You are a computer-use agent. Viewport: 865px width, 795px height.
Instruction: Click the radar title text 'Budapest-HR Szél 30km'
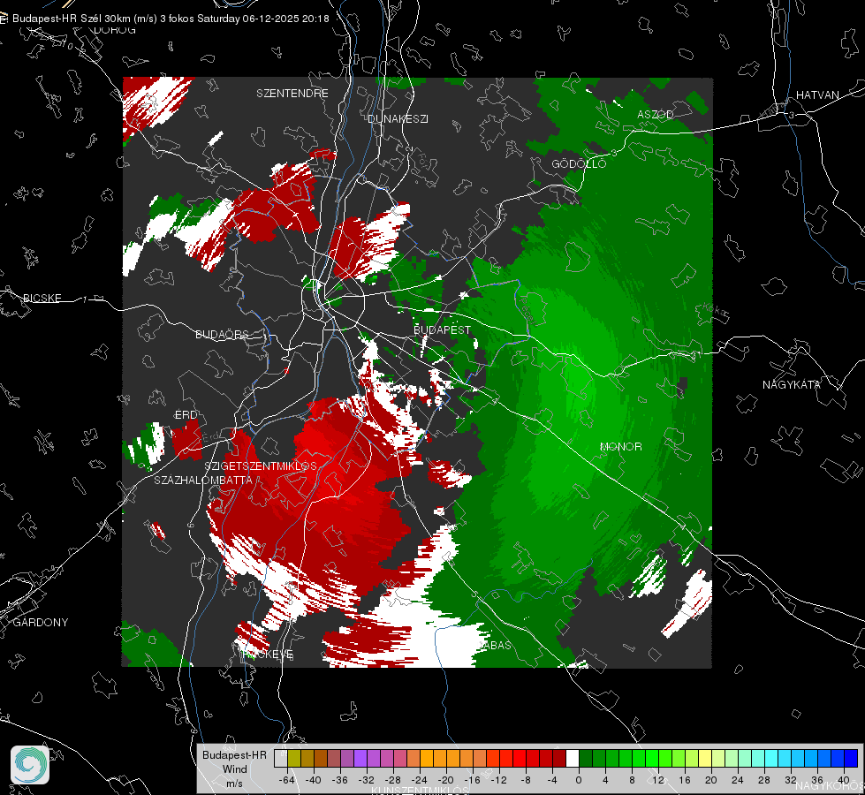point(71,19)
